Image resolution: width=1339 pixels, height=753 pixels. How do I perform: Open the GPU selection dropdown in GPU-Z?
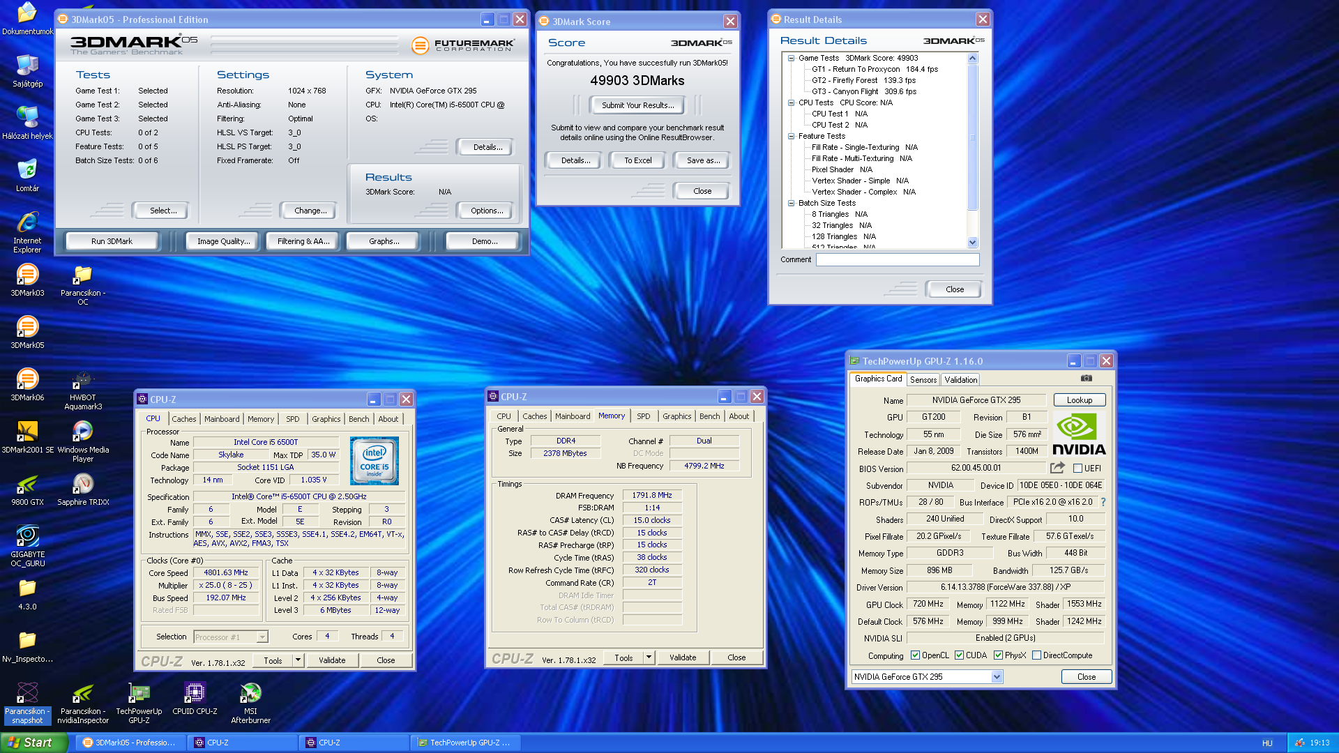[x=997, y=677]
